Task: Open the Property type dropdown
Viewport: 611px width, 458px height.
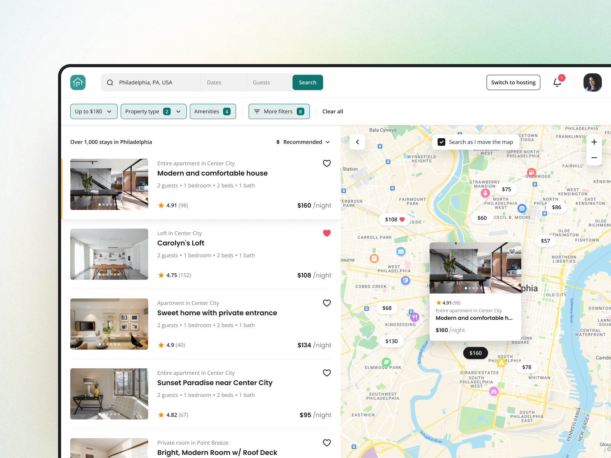Action: pyautogui.click(x=154, y=111)
